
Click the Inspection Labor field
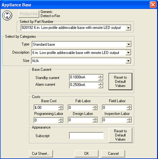(114, 120)
